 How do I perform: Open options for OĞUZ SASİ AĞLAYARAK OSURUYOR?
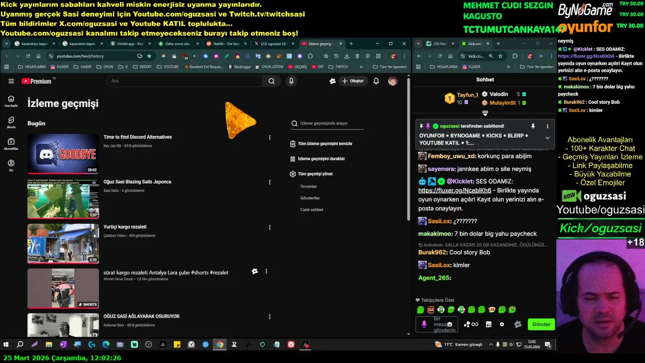(x=270, y=317)
